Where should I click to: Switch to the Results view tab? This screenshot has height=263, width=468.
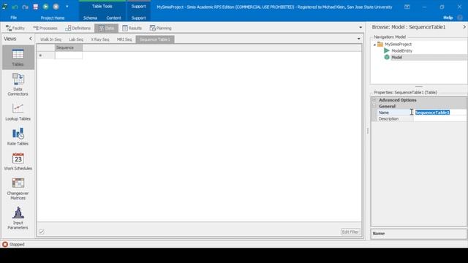coord(132,28)
